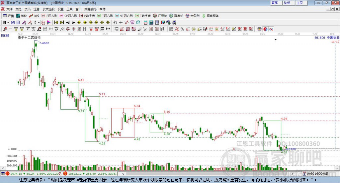This screenshot has width=340, height=183.
Task: Open the calendar icon numbered 21
Action: click(145, 23)
